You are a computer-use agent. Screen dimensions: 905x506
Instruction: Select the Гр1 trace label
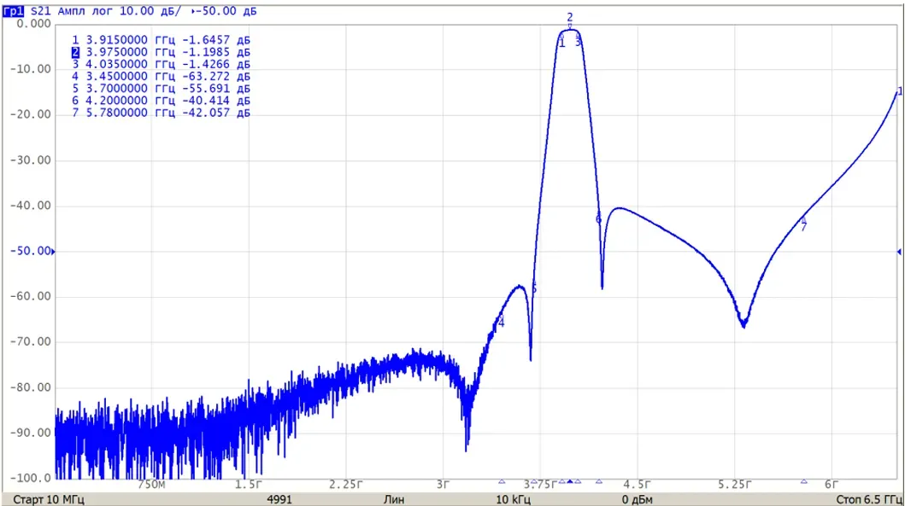coord(14,11)
